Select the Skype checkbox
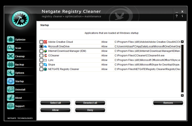The height and width of the screenshot is (126, 192). point(41,65)
